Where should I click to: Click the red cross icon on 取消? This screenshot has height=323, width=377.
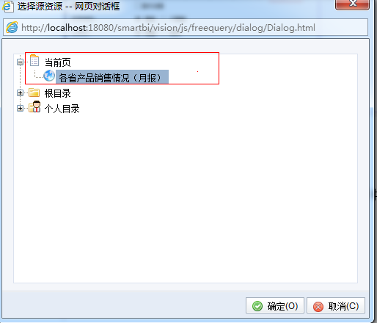coord(318,306)
